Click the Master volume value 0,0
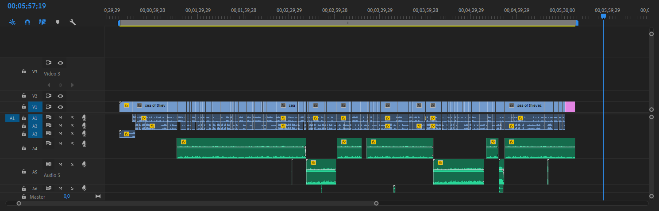The height and width of the screenshot is (211, 659). click(66, 196)
